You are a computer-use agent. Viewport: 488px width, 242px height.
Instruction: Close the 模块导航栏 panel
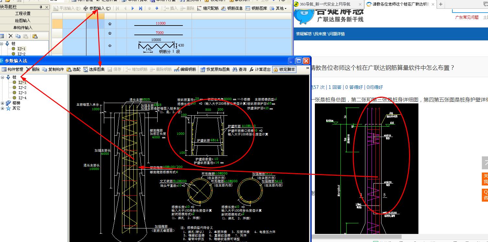click(x=46, y=7)
